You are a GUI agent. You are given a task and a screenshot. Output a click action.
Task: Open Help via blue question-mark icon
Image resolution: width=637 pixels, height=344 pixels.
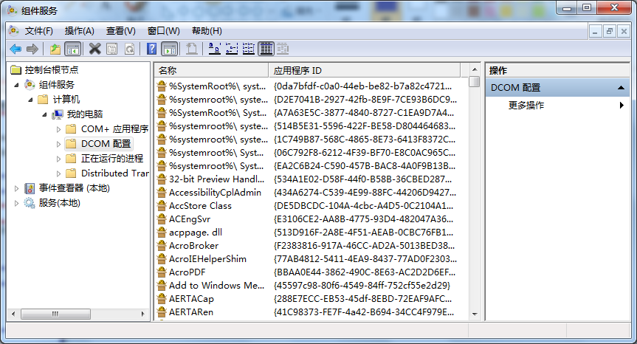151,49
